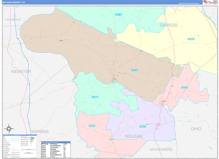Click the Ohio county label
Screen dimensions: 219x159
pyautogui.click(x=196, y=129)
